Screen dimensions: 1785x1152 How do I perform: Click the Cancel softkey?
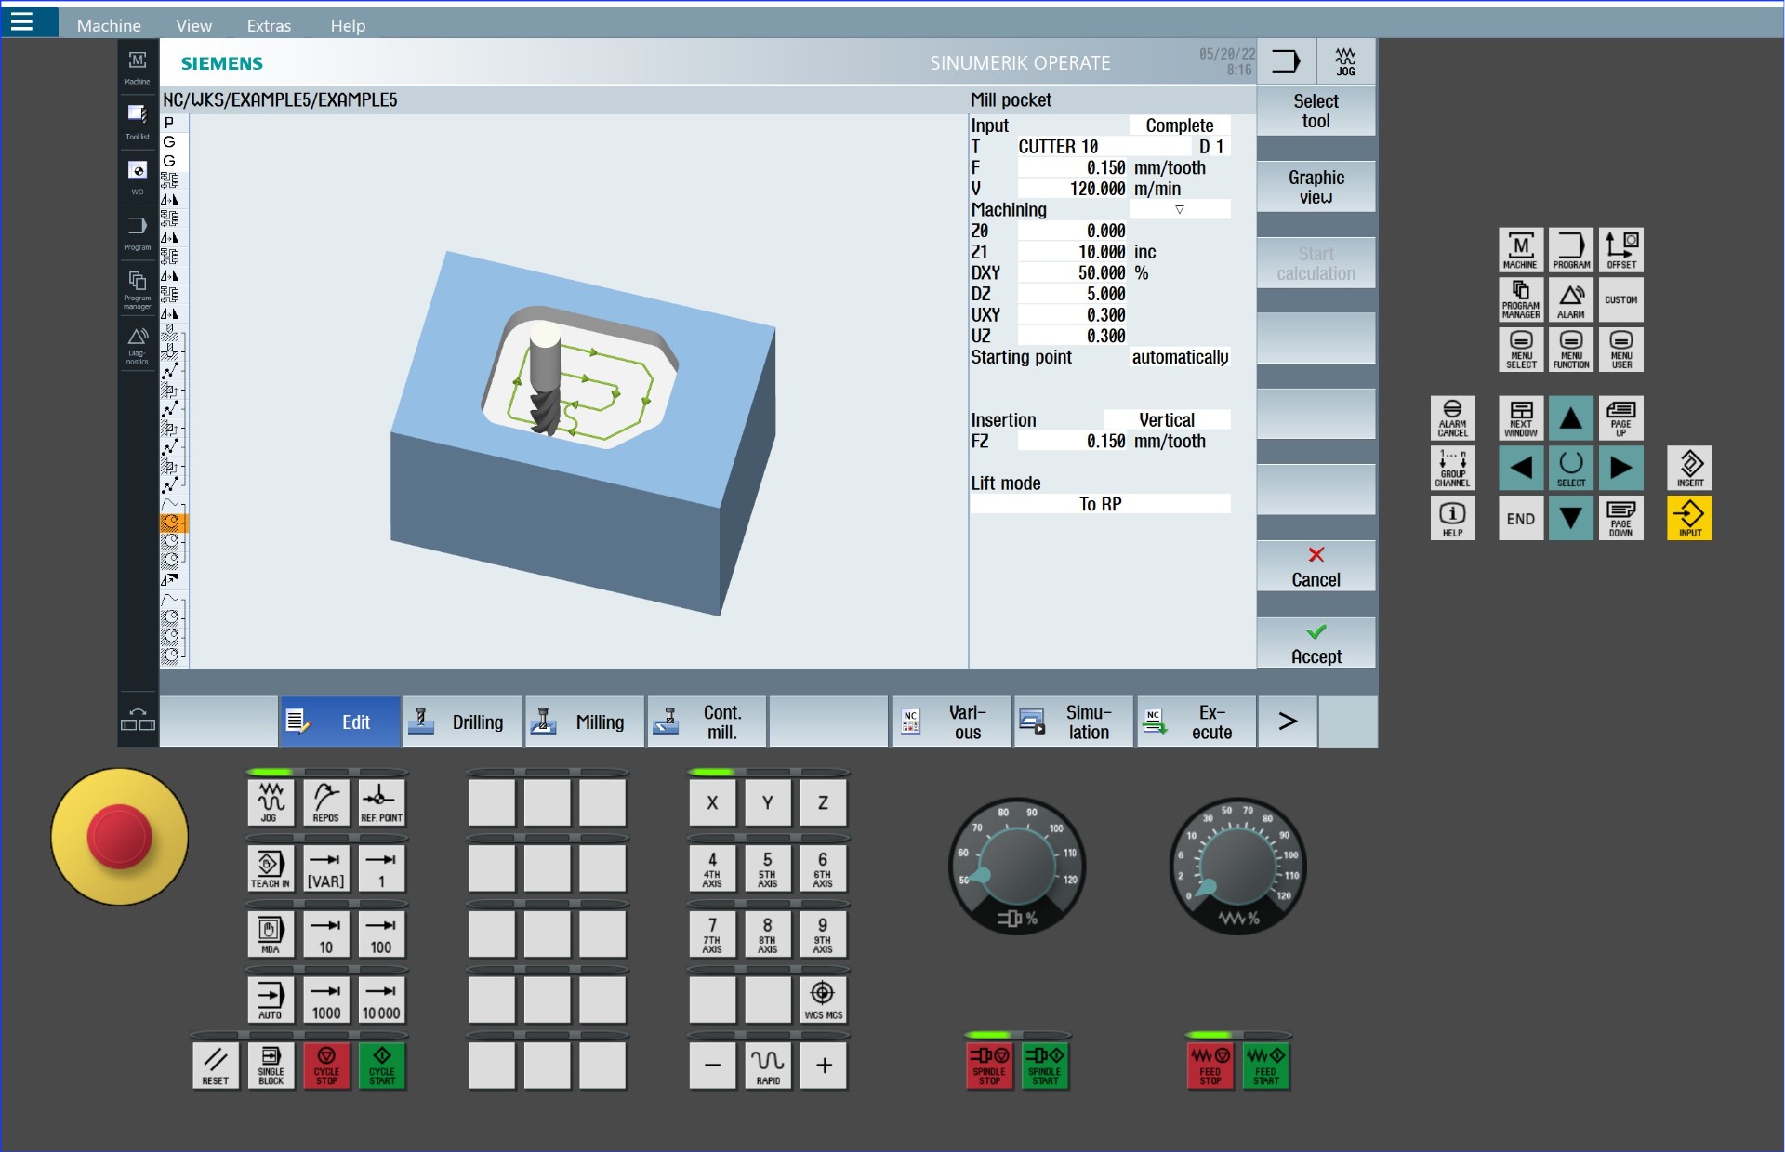[1316, 567]
